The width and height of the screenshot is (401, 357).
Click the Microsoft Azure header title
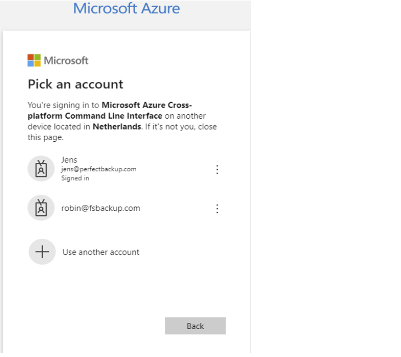click(126, 8)
